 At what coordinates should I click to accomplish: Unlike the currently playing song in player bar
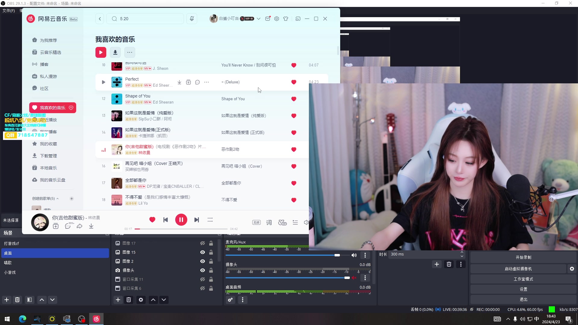pyautogui.click(x=152, y=220)
